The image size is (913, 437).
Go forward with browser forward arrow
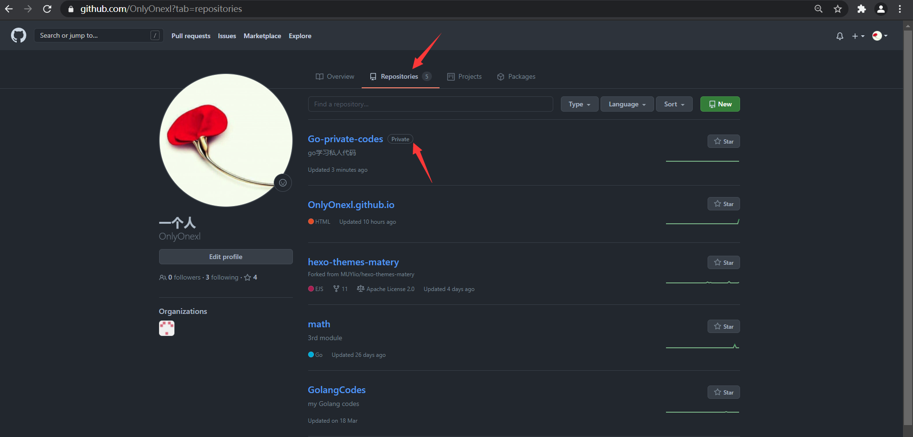(28, 9)
